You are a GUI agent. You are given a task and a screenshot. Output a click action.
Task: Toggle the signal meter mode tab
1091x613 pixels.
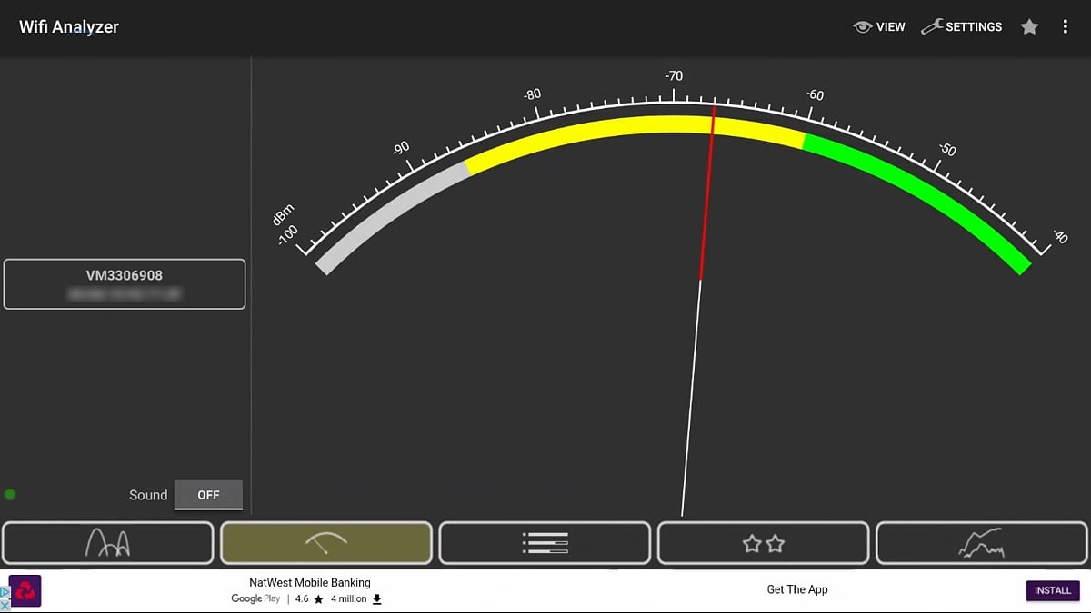coord(326,542)
